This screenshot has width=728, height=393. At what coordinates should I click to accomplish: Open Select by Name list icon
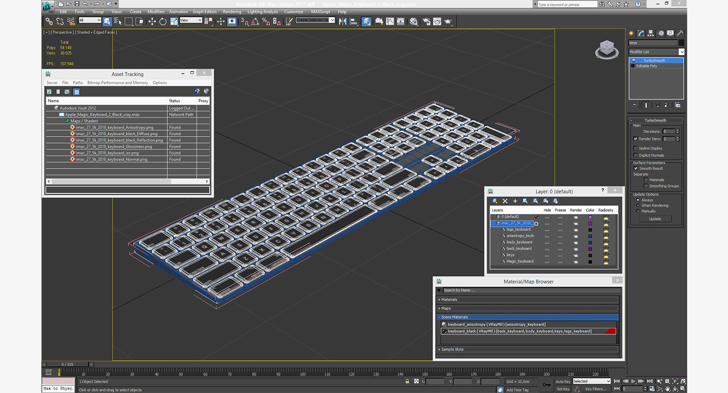pyautogui.click(x=118, y=22)
